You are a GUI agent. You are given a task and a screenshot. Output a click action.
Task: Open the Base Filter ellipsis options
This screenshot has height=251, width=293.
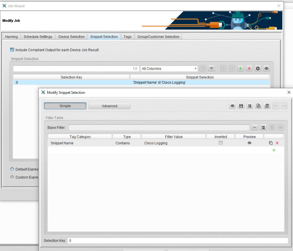(x=254, y=127)
